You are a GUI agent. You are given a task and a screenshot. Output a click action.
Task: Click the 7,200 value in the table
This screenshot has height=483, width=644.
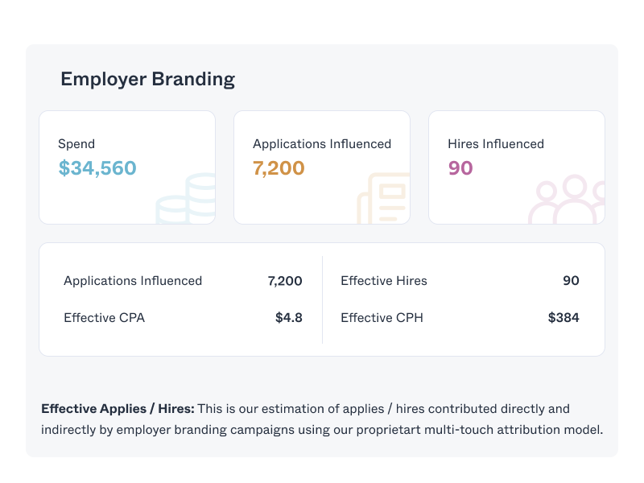tap(285, 281)
